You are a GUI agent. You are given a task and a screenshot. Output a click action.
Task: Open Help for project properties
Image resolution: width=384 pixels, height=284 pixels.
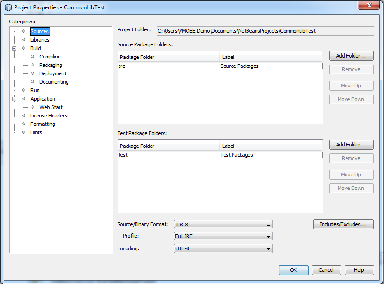click(x=359, y=270)
